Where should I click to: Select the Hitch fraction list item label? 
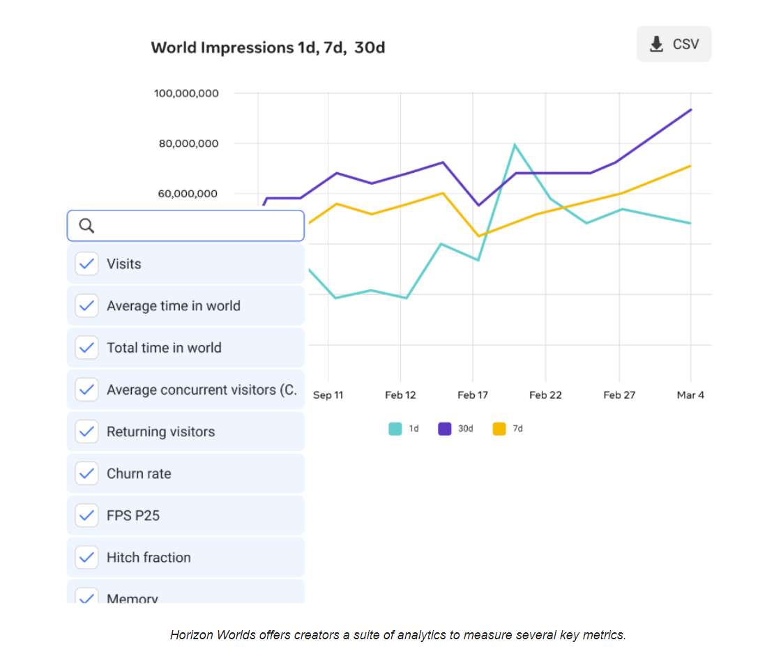149,557
